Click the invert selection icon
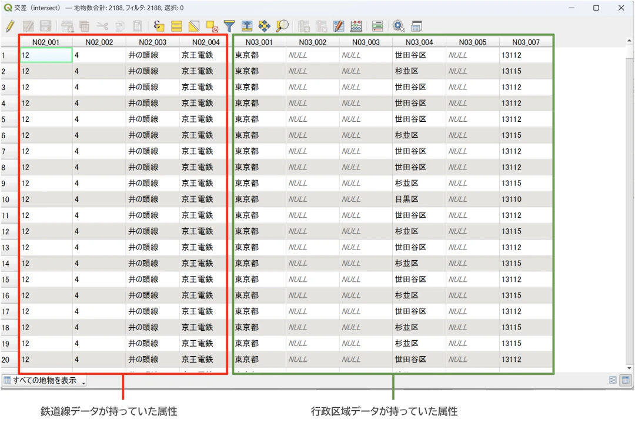 click(194, 26)
